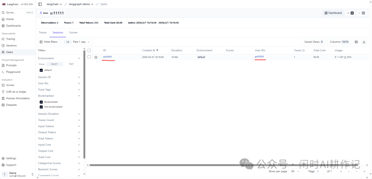Image resolution: width=372 pixels, height=179 pixels.
Task: Click the horizontal table scrollbar
Action: click(224, 165)
